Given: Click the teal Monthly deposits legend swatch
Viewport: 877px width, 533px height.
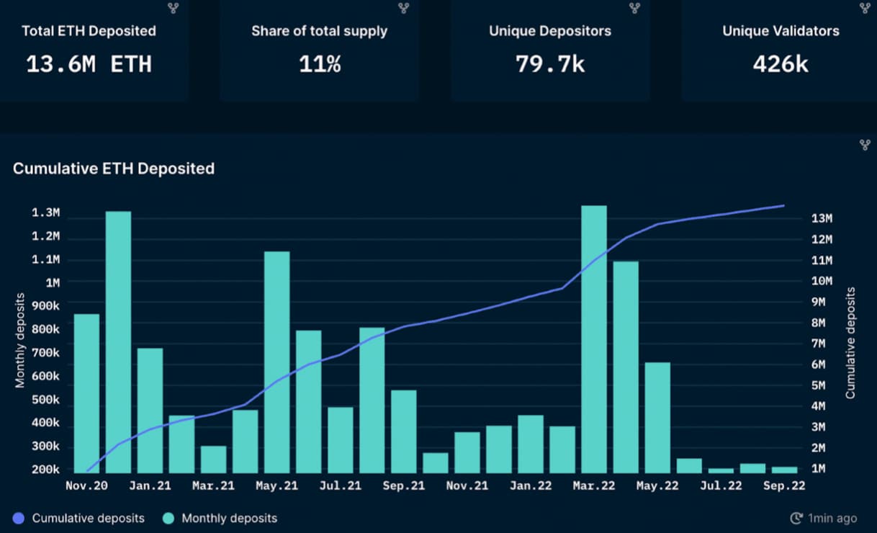Looking at the screenshot, I should coord(168,518).
